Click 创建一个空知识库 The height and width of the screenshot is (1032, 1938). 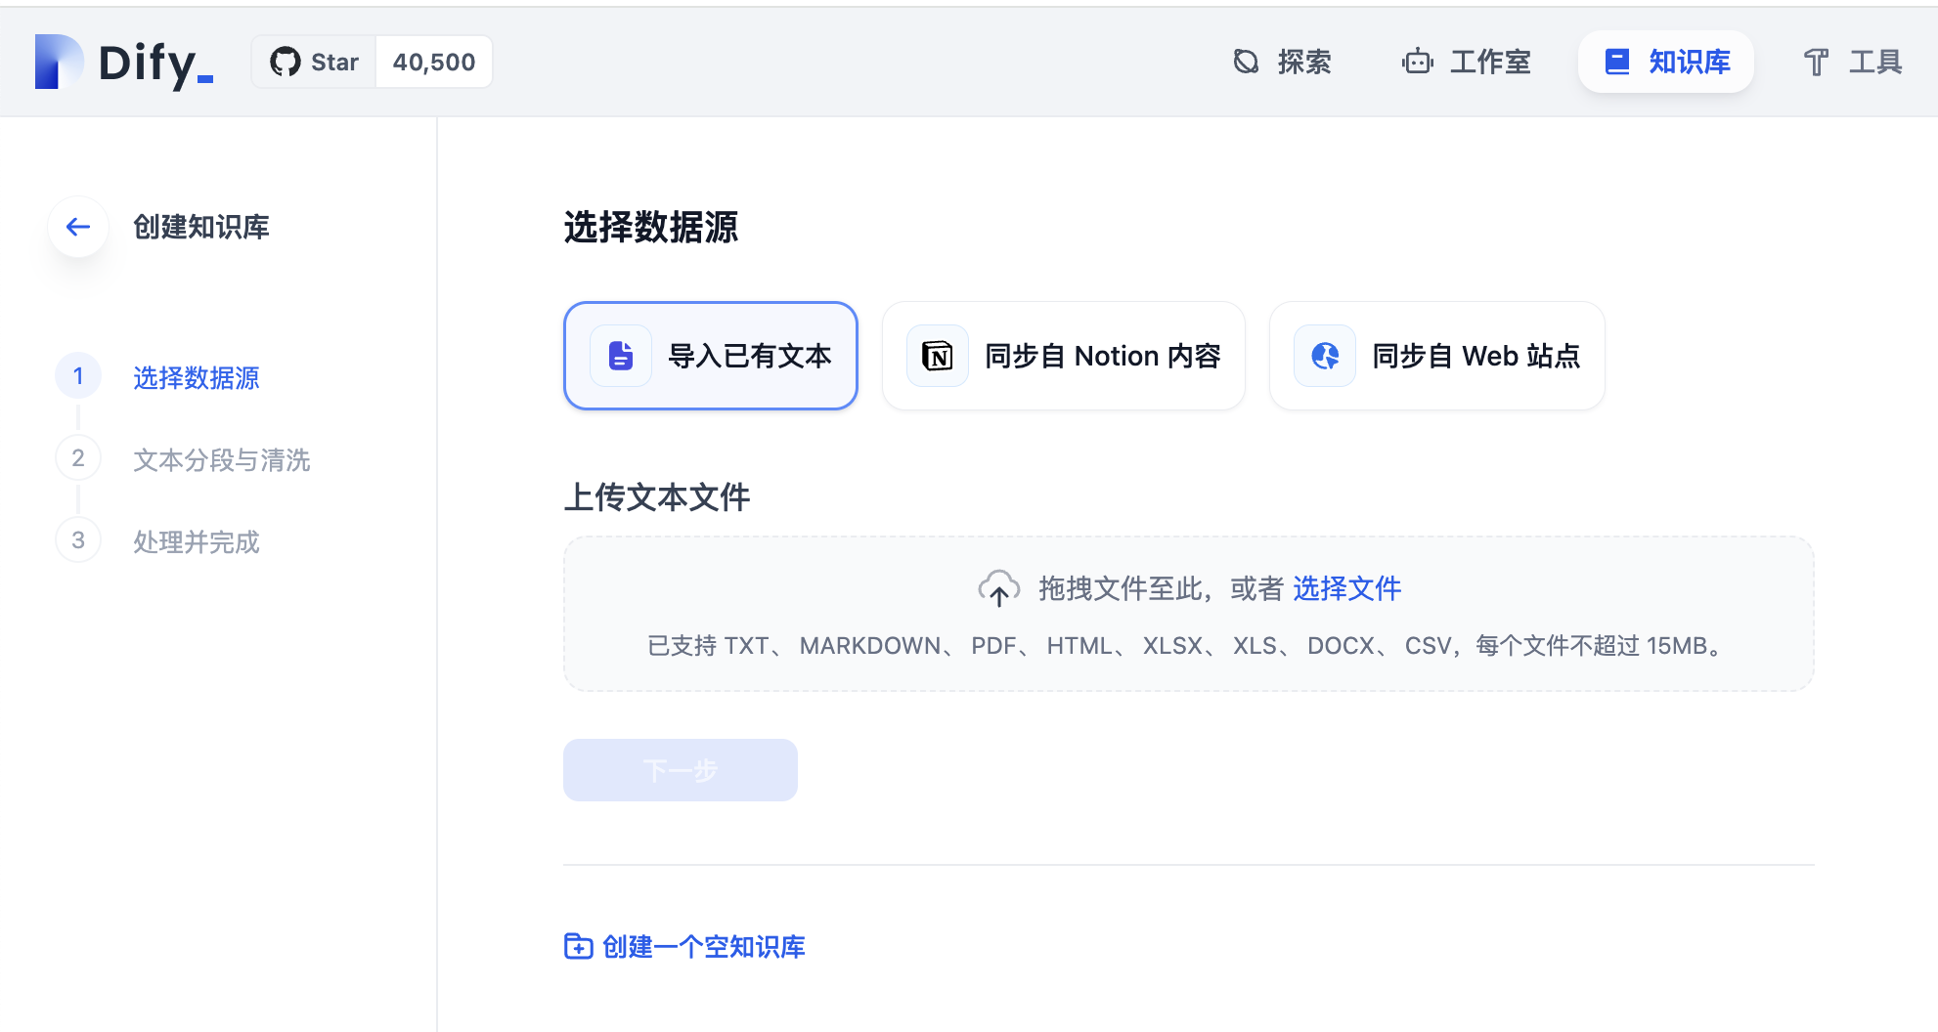coord(684,946)
